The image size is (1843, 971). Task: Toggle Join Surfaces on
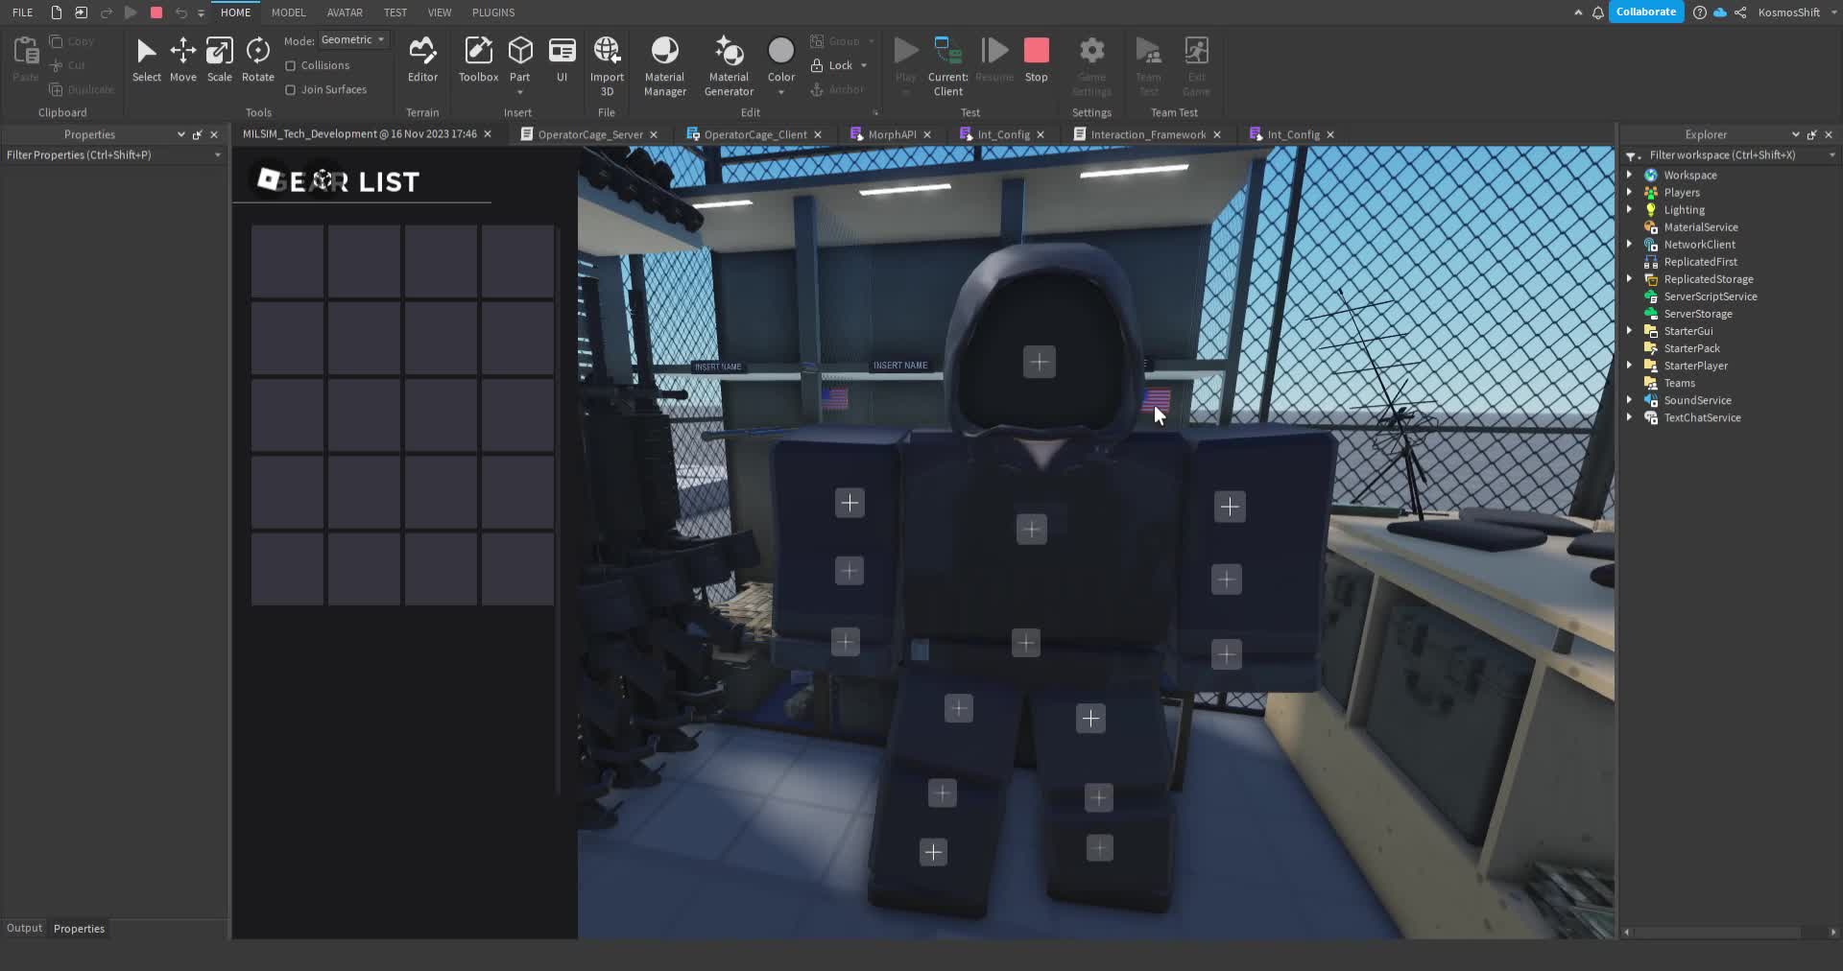click(291, 89)
